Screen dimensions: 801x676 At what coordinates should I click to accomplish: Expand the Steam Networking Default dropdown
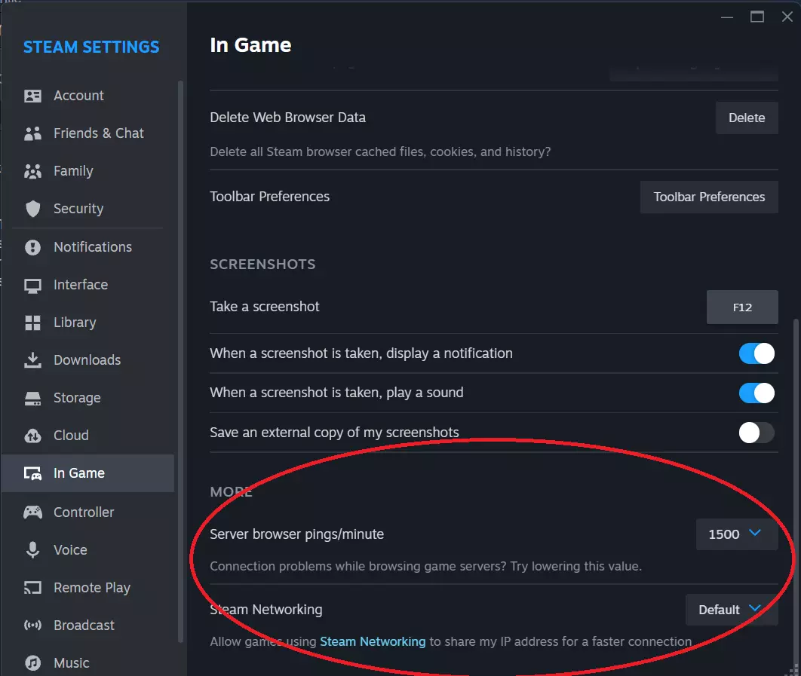tap(731, 610)
